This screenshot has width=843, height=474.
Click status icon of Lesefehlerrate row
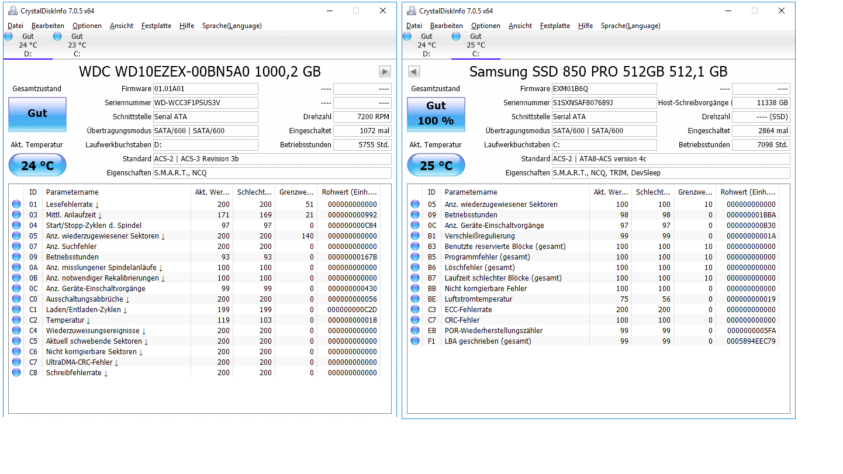click(16, 205)
